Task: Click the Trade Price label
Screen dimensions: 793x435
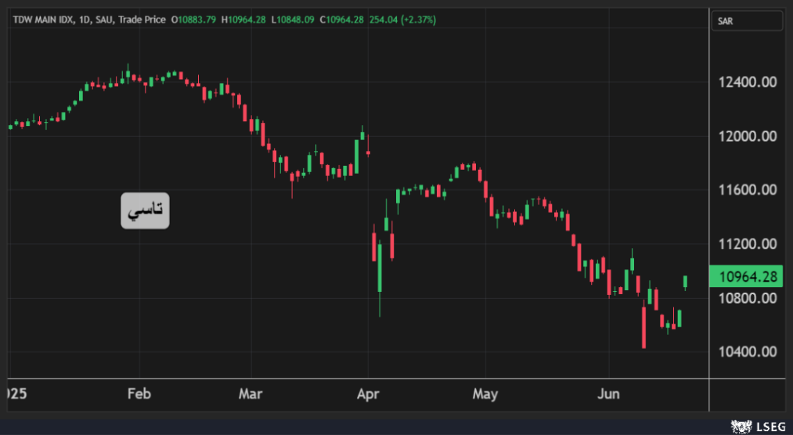Action: (x=142, y=20)
